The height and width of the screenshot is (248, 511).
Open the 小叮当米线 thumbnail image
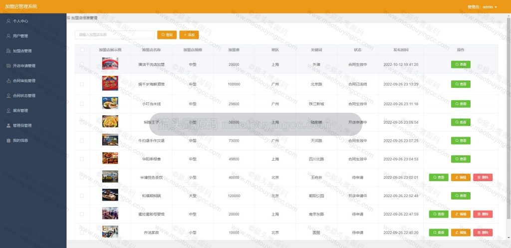pos(110,103)
